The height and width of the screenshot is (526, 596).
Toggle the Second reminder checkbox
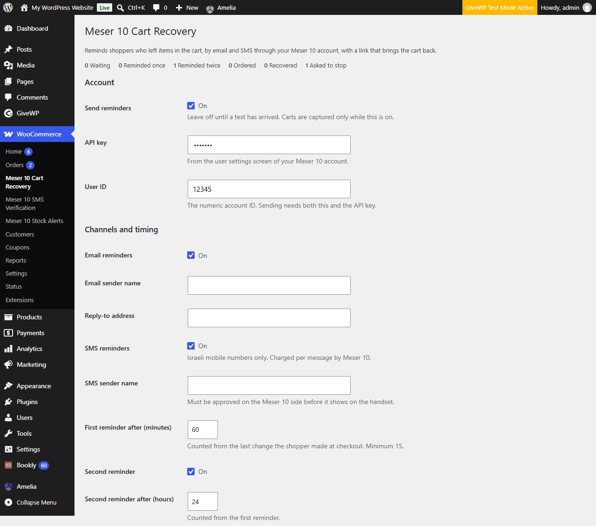click(191, 472)
